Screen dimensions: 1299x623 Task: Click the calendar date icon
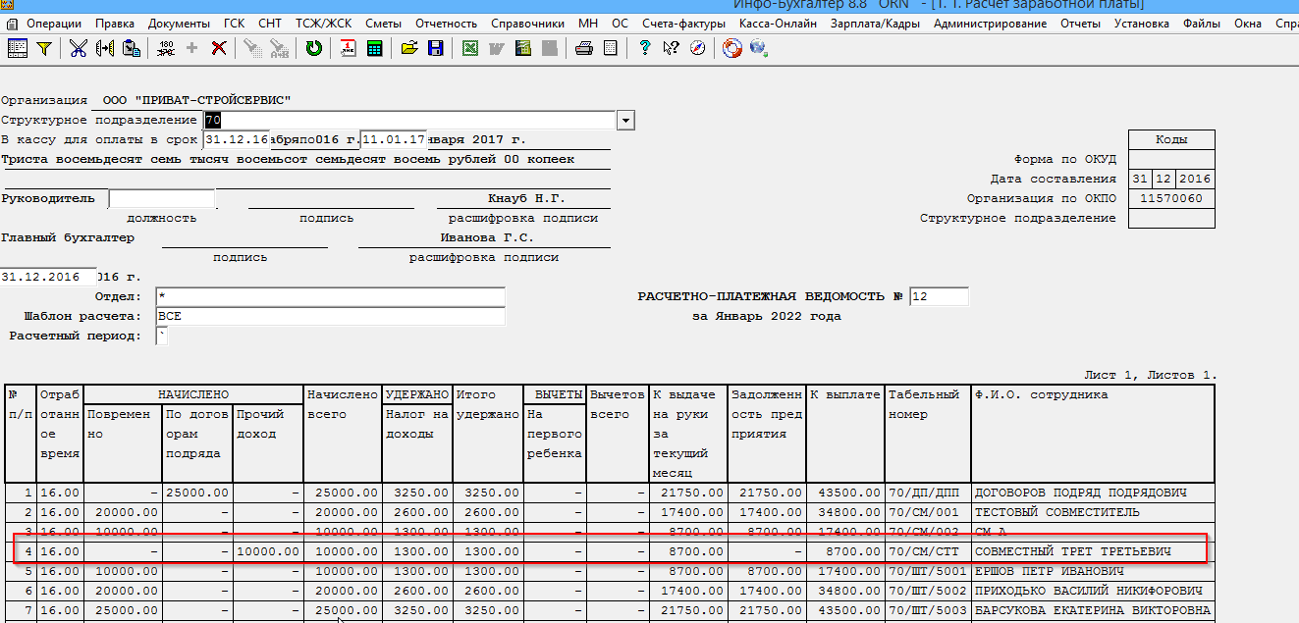(x=348, y=47)
